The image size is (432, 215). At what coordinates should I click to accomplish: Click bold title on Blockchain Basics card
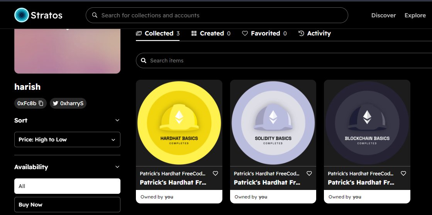(361, 182)
